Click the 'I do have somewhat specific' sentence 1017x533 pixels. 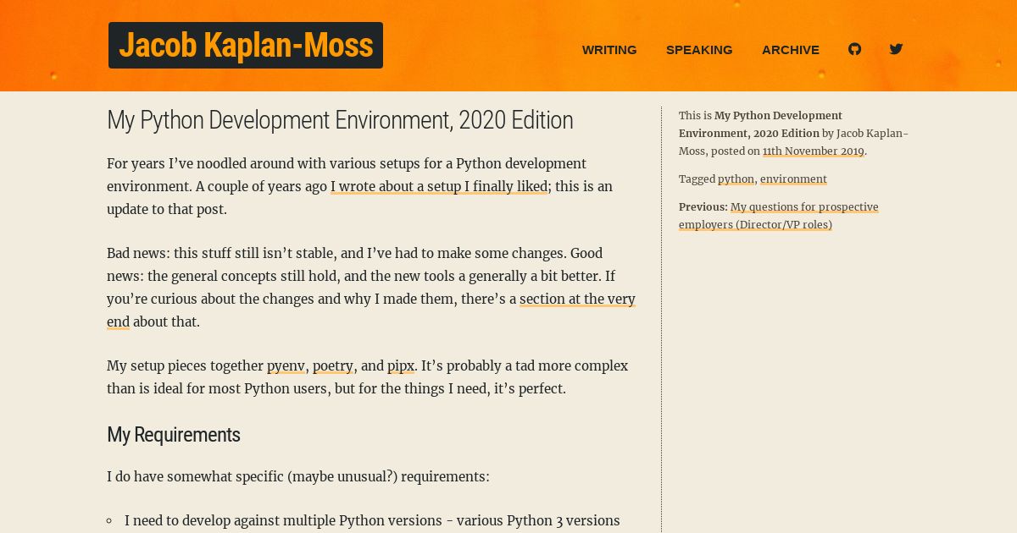pyautogui.click(x=298, y=476)
